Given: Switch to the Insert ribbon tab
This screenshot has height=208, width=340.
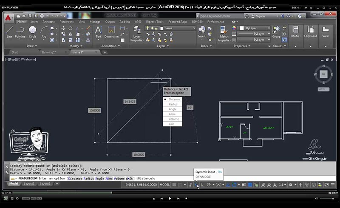Looking at the screenshot, I should click(34, 22).
